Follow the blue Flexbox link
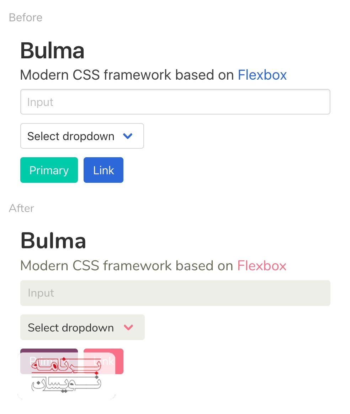This screenshot has height=414, width=350. pos(262,75)
